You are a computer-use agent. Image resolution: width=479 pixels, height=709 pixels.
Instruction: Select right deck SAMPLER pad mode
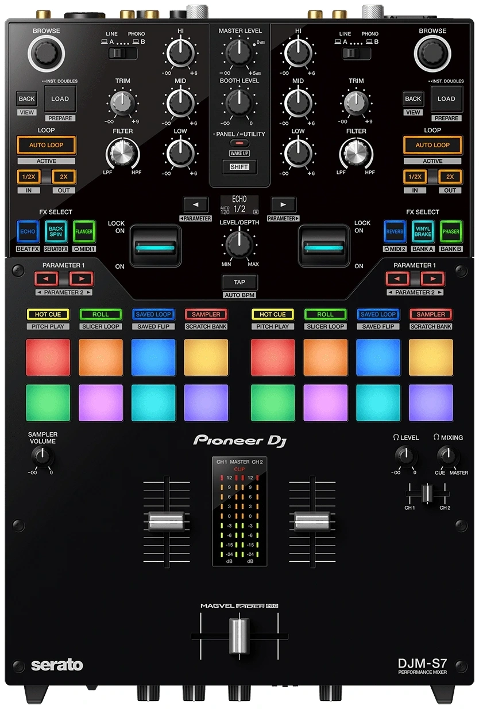click(x=431, y=314)
